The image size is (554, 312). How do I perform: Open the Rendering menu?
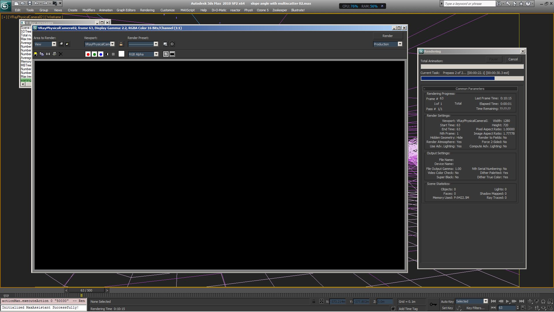click(x=147, y=10)
